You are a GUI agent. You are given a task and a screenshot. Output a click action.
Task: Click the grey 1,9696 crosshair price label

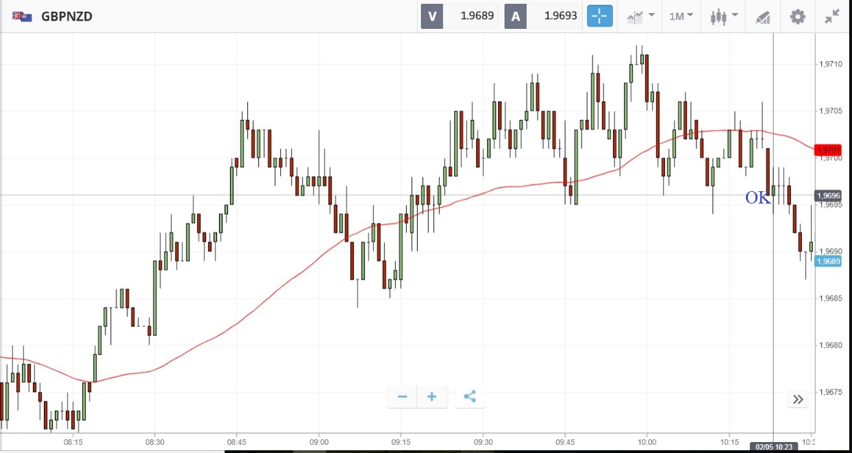click(827, 195)
